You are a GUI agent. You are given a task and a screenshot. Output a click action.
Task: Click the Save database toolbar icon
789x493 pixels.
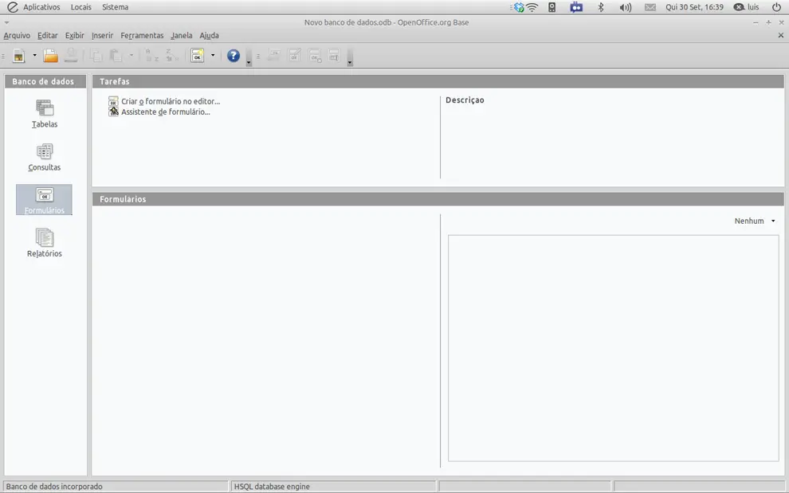pos(71,56)
